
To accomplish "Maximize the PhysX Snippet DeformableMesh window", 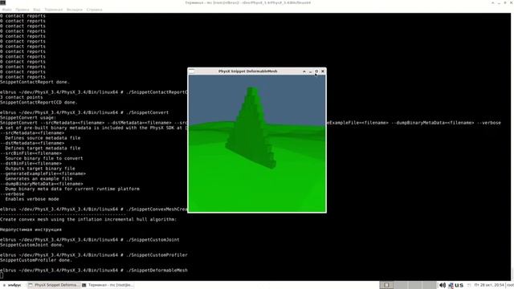I will (x=316, y=71).
